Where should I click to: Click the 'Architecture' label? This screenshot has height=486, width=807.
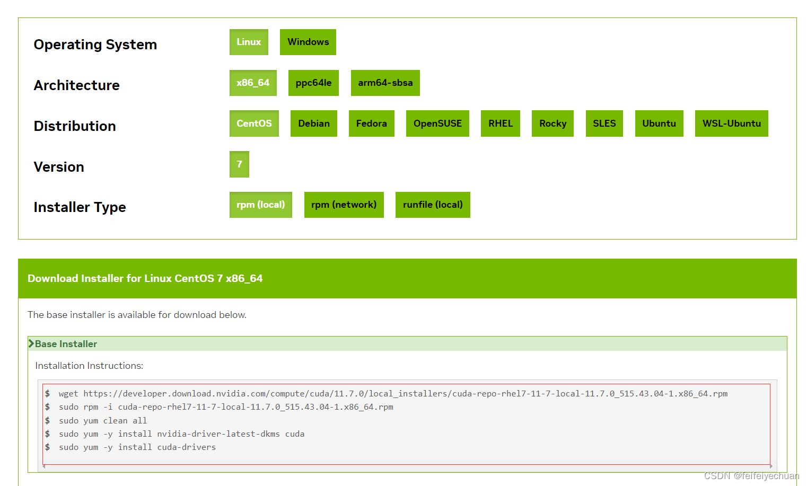[x=77, y=85]
